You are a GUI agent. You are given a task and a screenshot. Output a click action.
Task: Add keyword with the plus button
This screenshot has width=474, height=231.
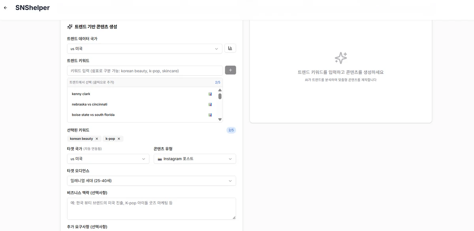click(231, 70)
